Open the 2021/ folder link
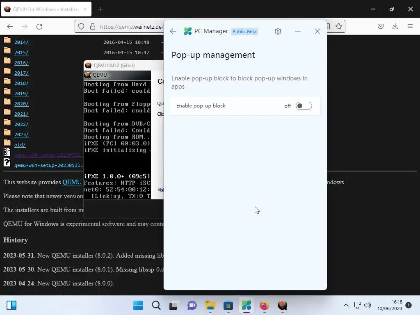Viewport: 420px width, 315px height. (21, 114)
